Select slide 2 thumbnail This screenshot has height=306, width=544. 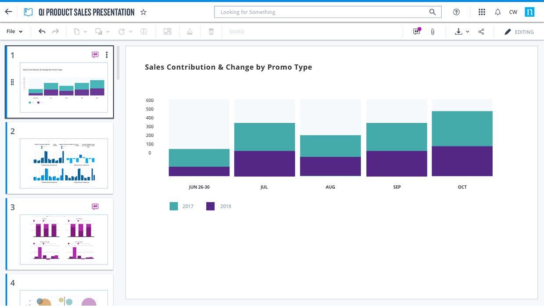(64, 164)
